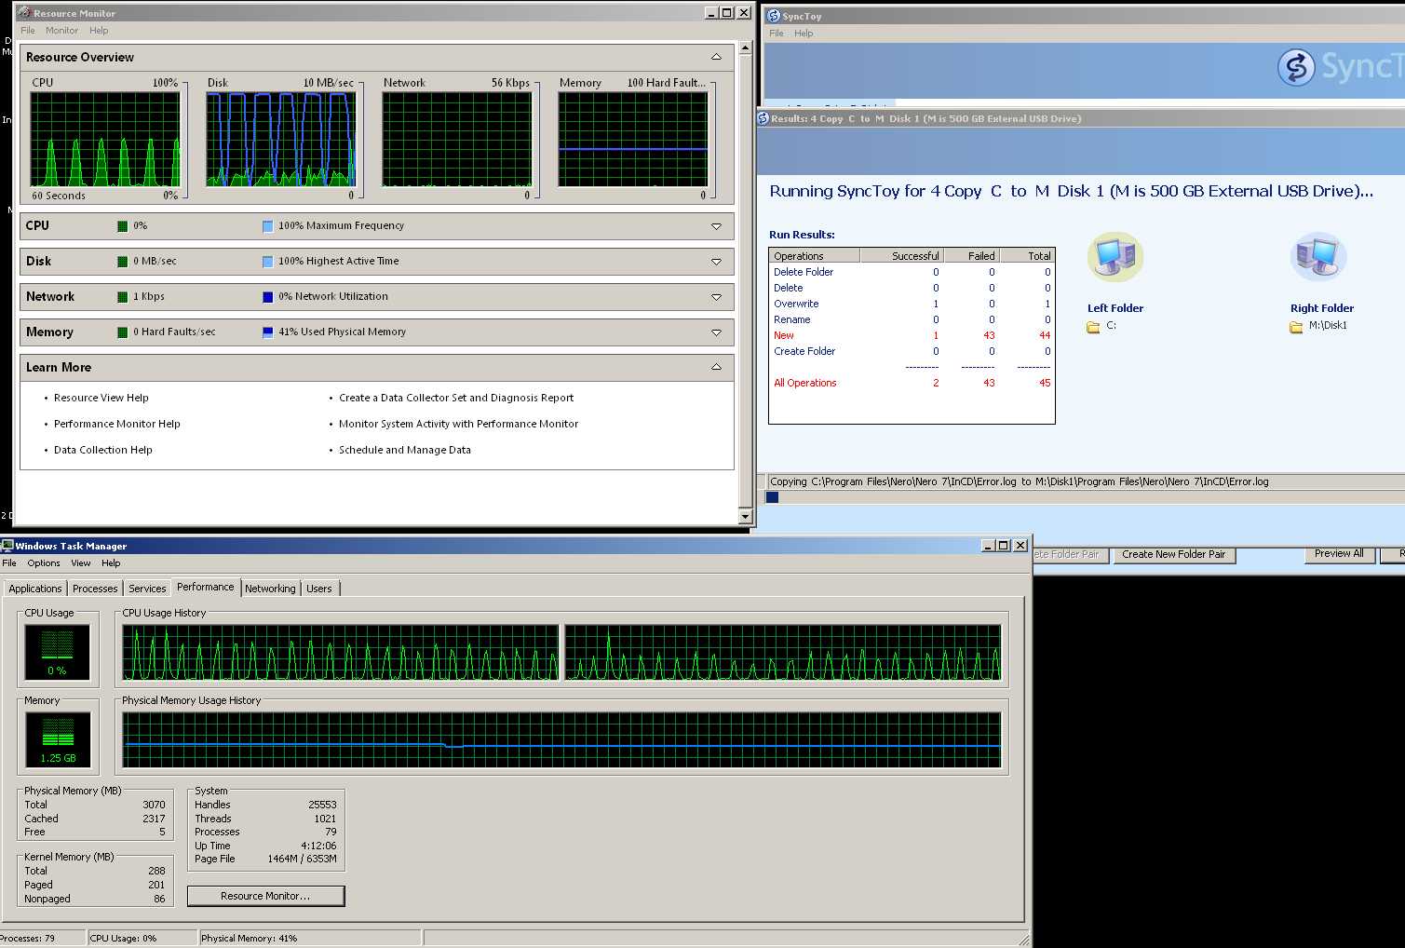Switch to the Networking tab
This screenshot has width=1405, height=948.
click(270, 589)
